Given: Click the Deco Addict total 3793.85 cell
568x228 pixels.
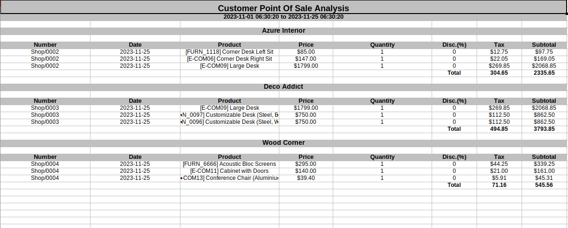Looking at the screenshot, I should pos(544,129).
